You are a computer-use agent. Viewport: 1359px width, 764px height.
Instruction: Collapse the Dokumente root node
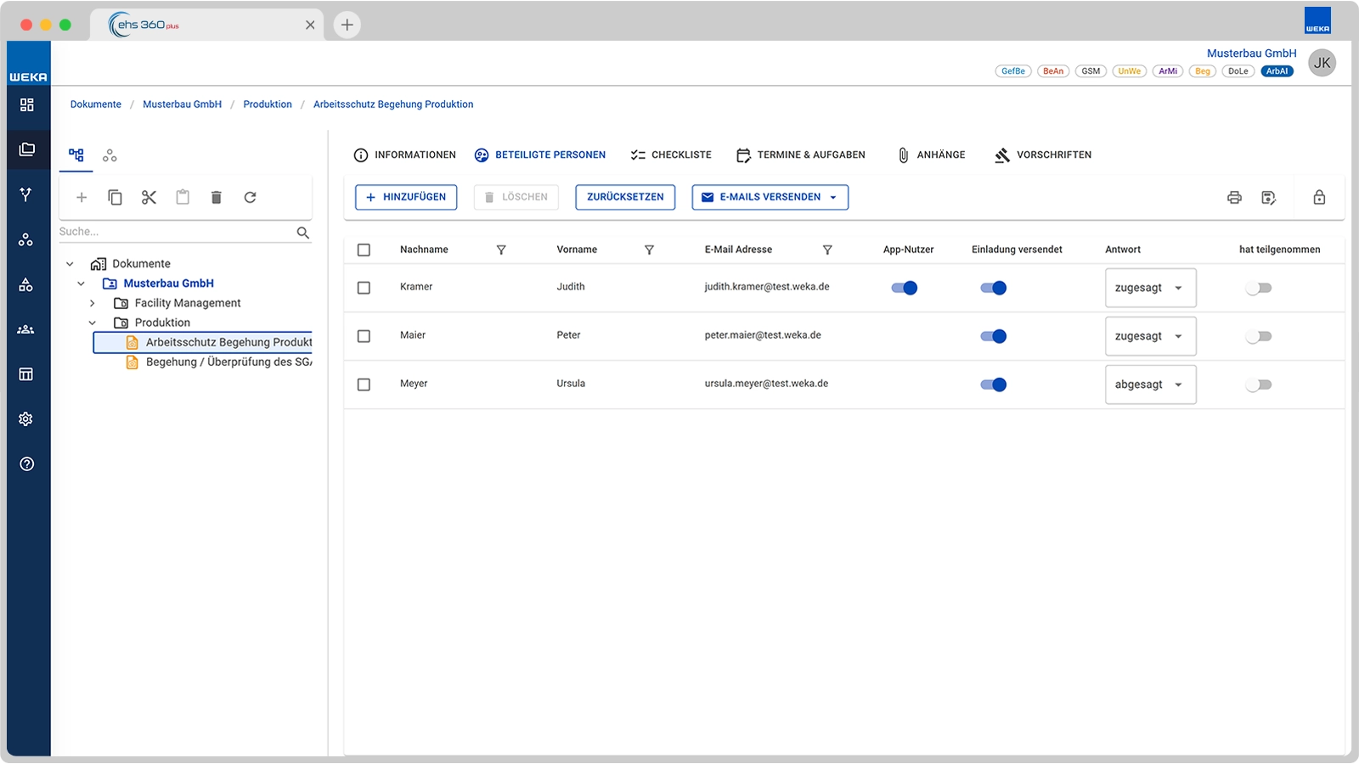pyautogui.click(x=70, y=264)
